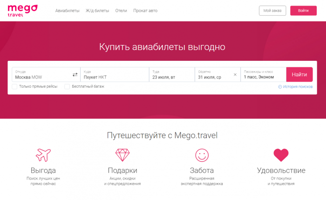This screenshot has width=326, height=200.
Task: Enable Только прямые рейсы checkbox
Action: pyautogui.click(x=14, y=86)
